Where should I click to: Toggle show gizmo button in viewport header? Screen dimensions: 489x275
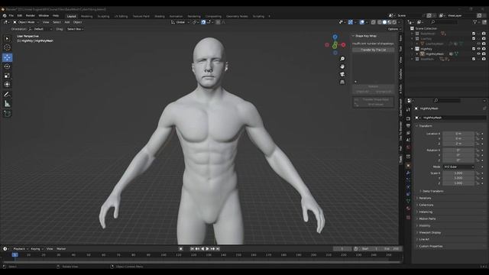tap(351, 22)
